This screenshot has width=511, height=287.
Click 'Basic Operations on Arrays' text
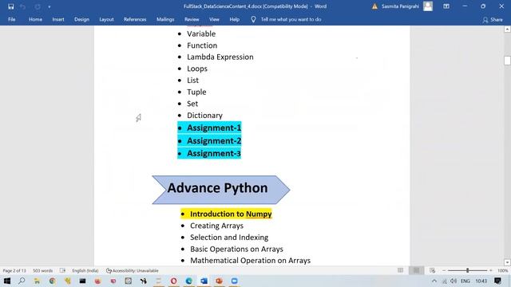click(236, 250)
